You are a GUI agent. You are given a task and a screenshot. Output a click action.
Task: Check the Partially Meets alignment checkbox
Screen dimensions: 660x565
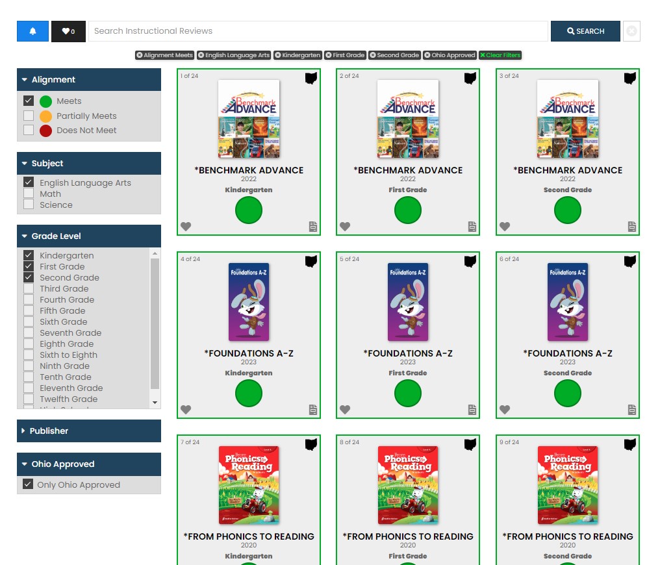click(29, 115)
